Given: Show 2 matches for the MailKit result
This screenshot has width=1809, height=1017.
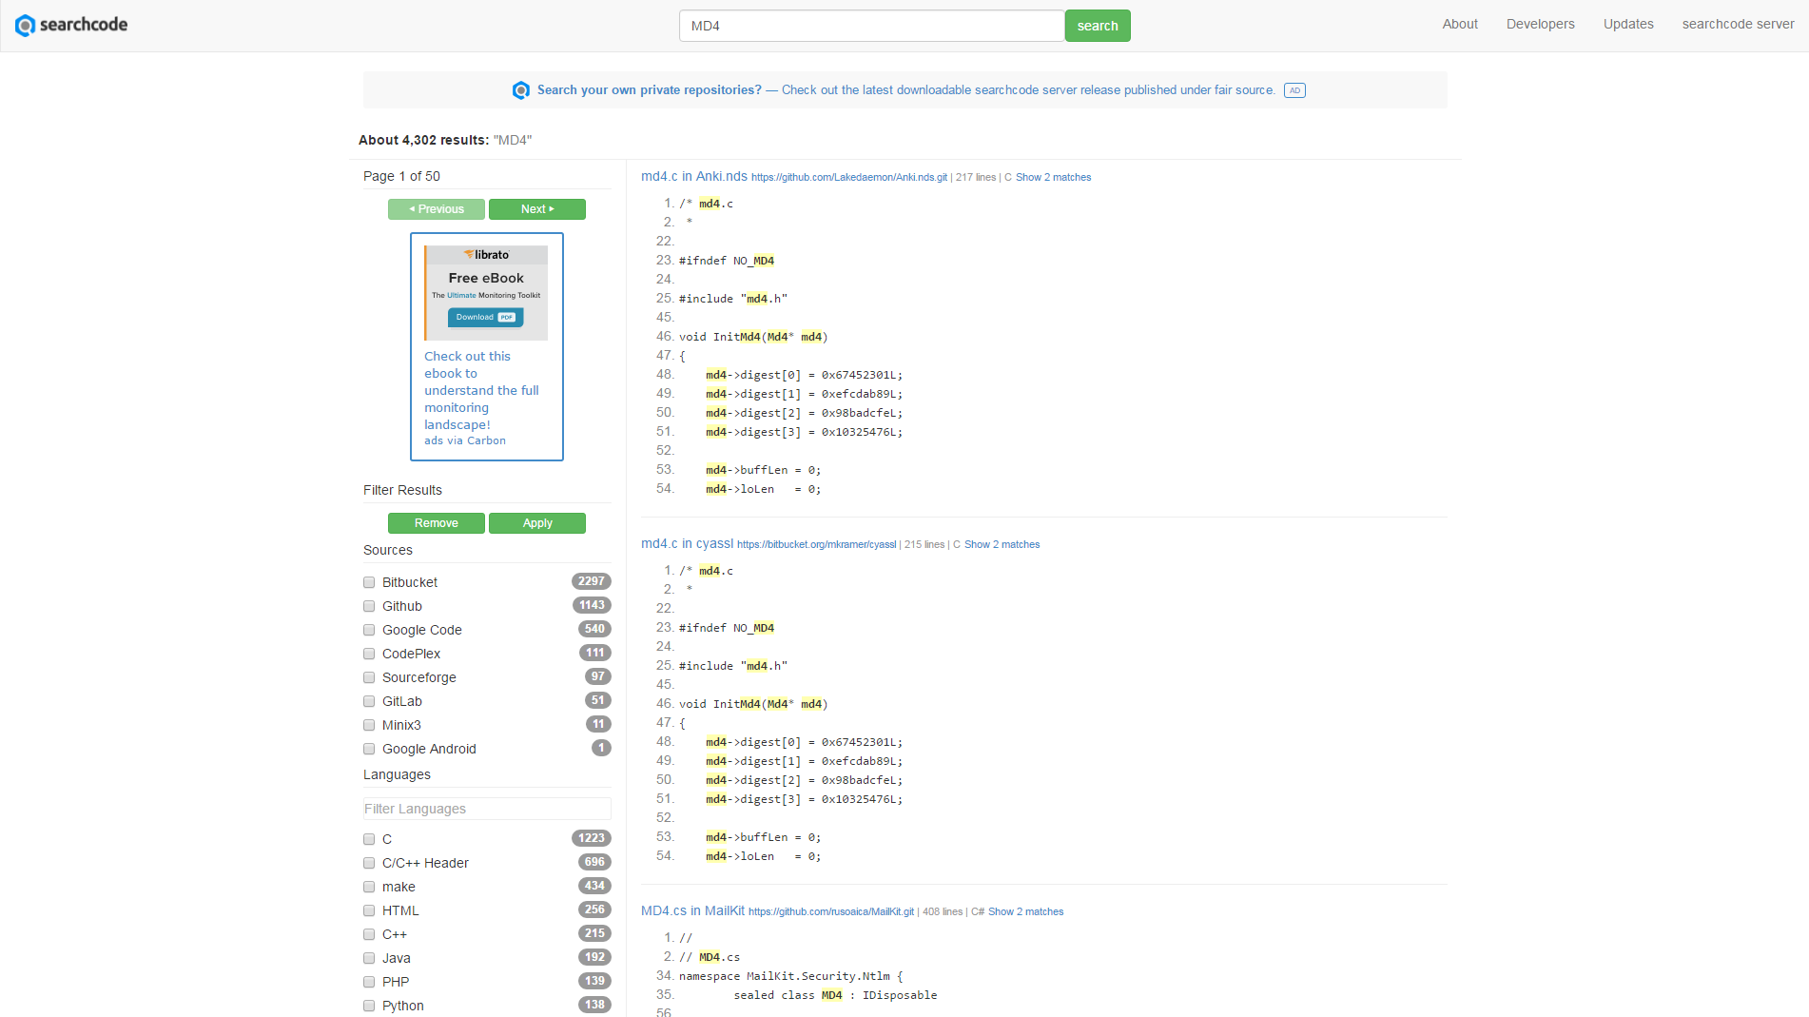Looking at the screenshot, I should pos(1026,911).
